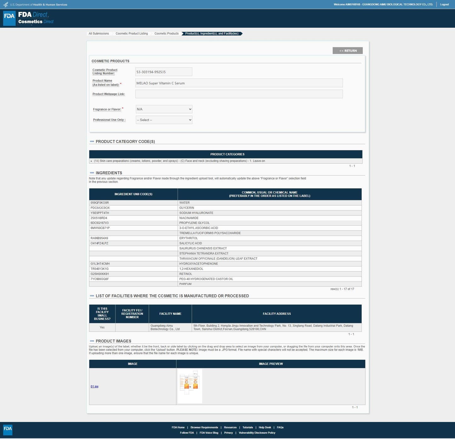Collapse the Ingredients section
This screenshot has height=439, width=455.
coord(92,173)
